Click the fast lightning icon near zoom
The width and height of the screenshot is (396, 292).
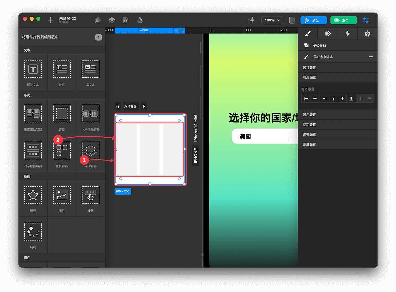(x=251, y=20)
